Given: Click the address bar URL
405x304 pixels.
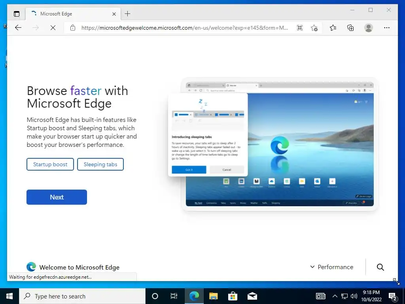Looking at the screenshot, I should [x=185, y=28].
